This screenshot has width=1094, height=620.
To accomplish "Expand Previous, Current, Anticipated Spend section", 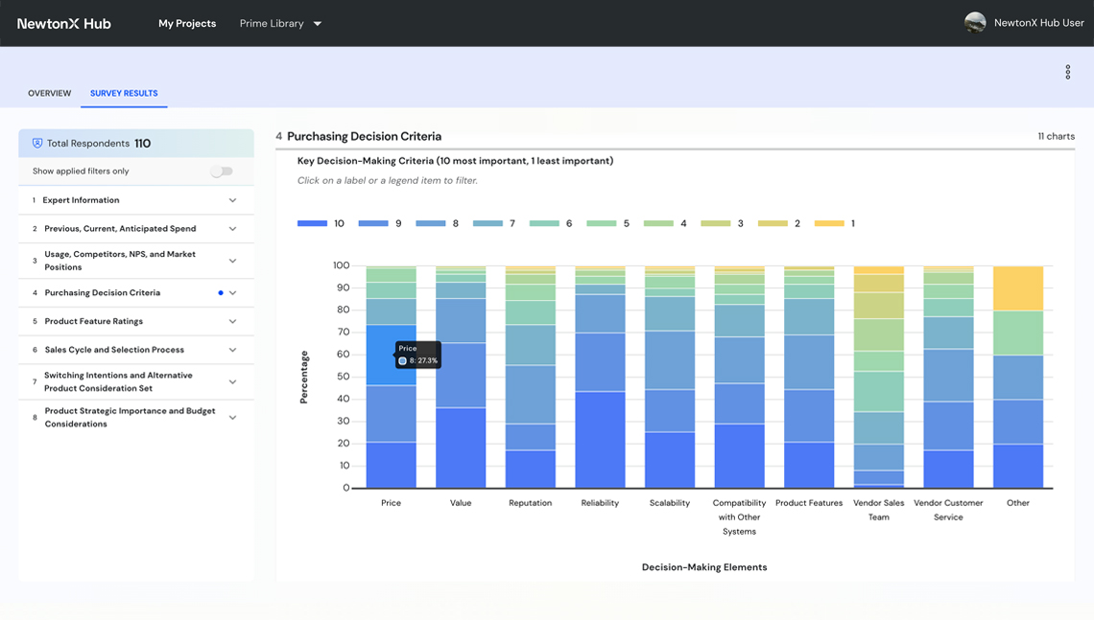I will click(232, 229).
